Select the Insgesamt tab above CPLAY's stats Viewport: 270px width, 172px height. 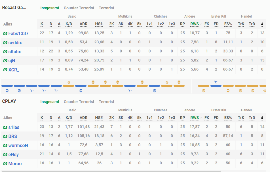(50, 102)
